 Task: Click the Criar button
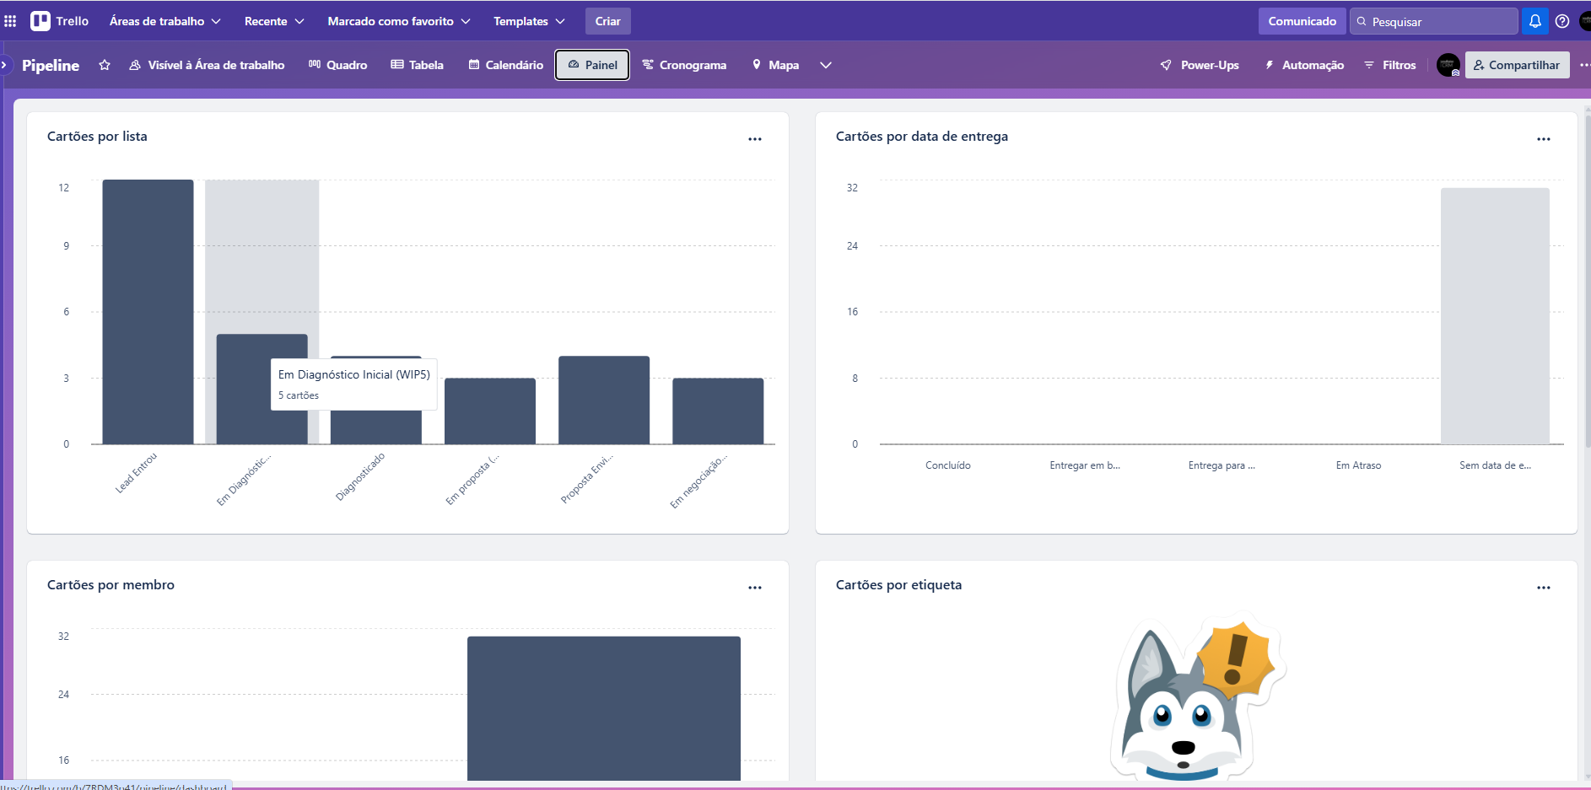click(x=607, y=21)
